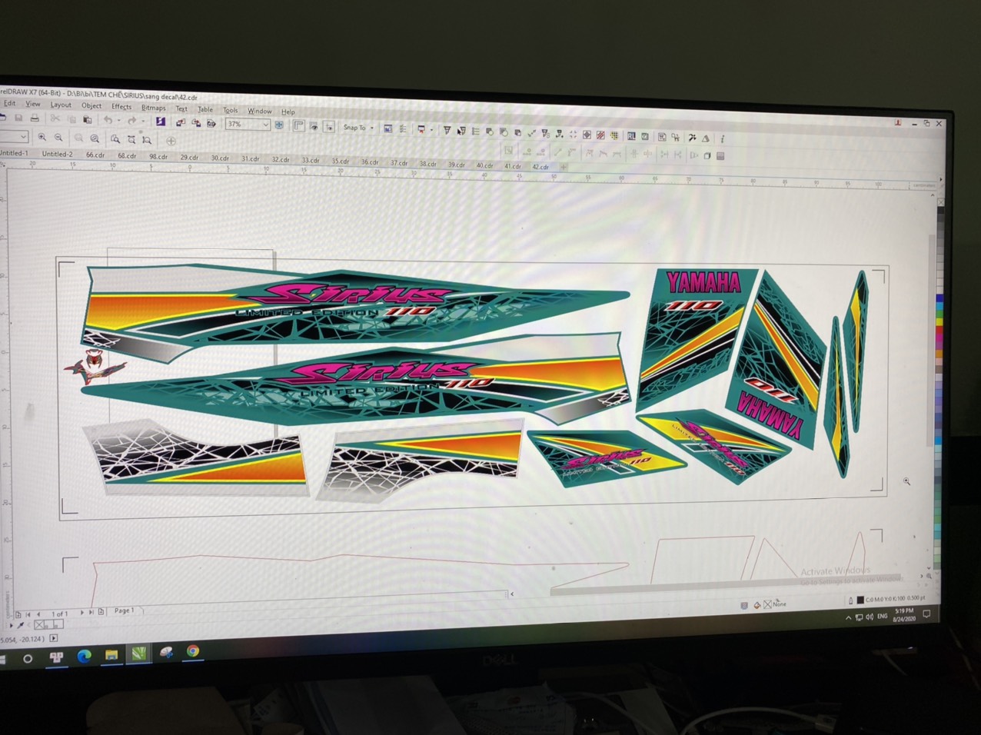Screen dimensions: 981x735
Task: Open File Explorer from taskbar
Action: [111, 656]
